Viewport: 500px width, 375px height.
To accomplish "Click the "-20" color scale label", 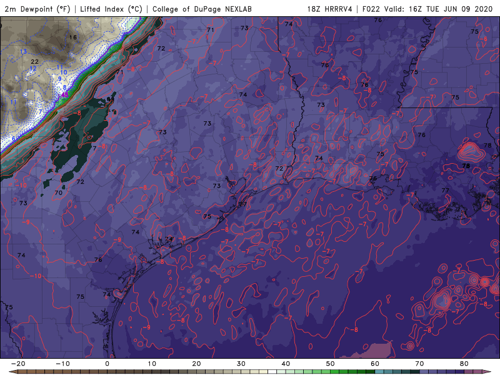I will (x=18, y=364).
